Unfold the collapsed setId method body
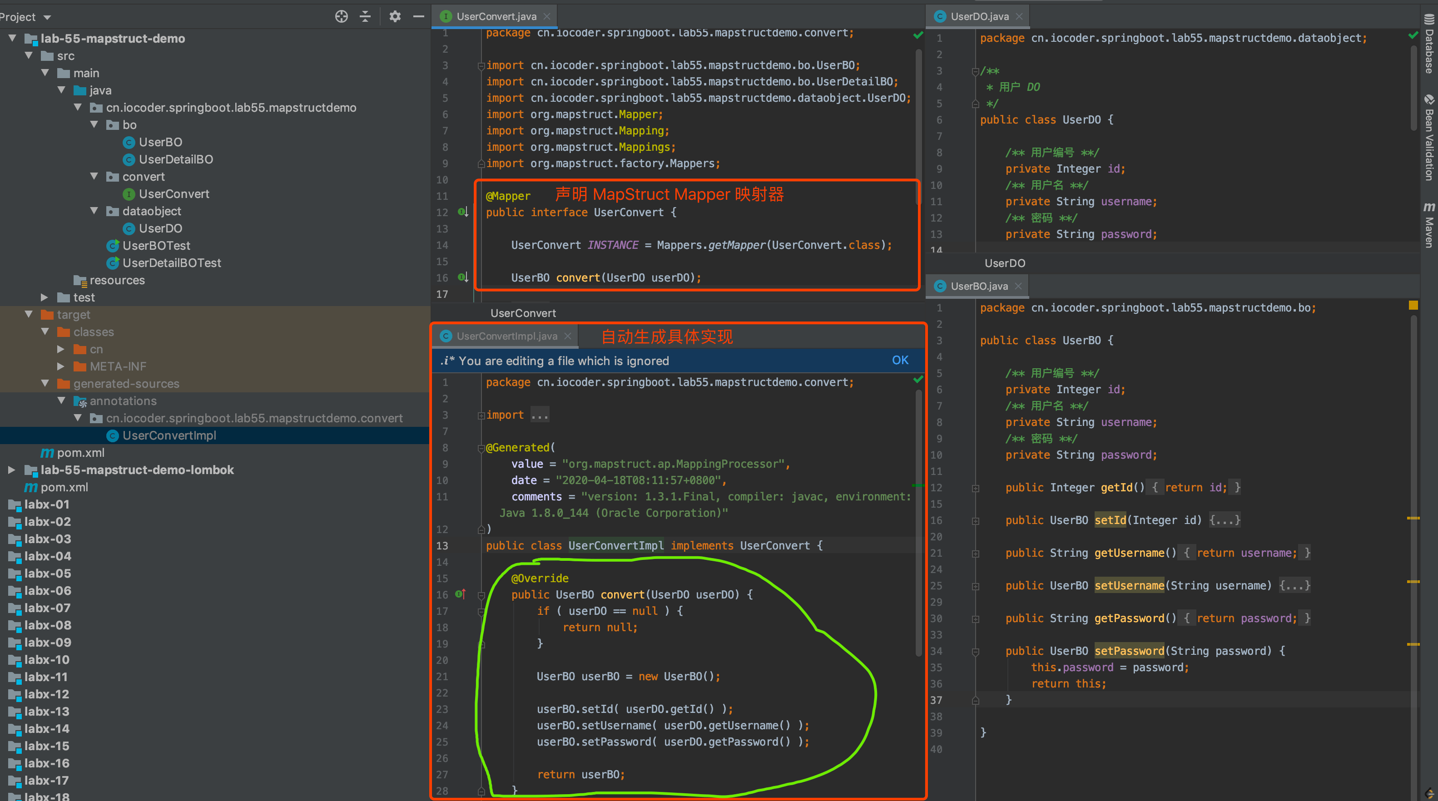Screen dimensions: 1438x801 pos(1224,520)
